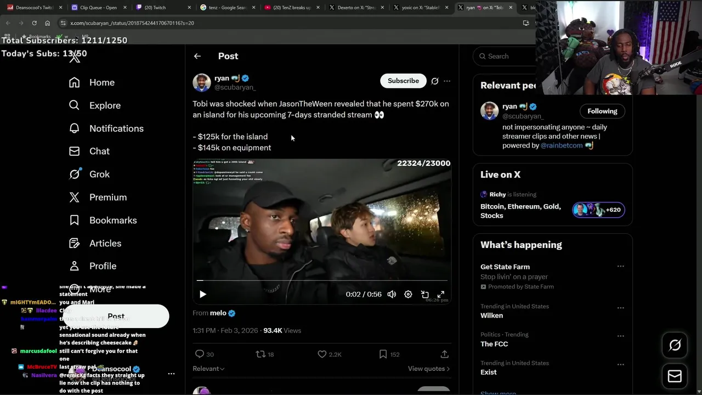Open the more options for The FCC trend
The width and height of the screenshot is (702, 395).
click(620, 336)
